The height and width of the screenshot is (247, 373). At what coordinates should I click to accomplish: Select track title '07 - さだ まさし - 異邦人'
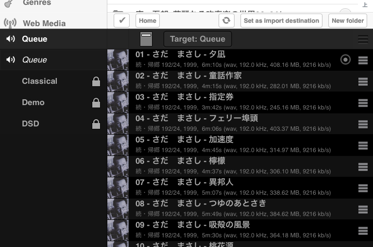tap(185, 182)
